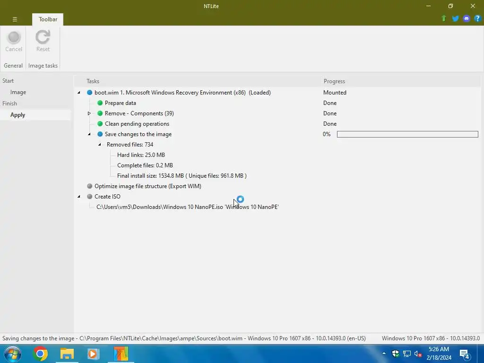Click the gray dot beside Create ISO
The image size is (484, 363).
[x=89, y=197]
